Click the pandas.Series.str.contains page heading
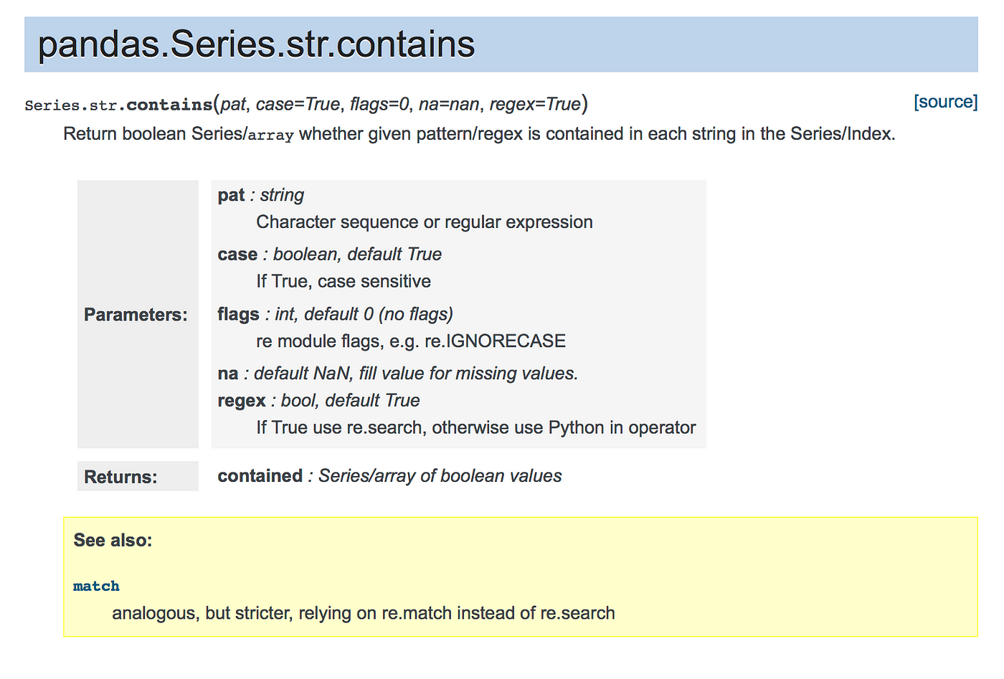The width and height of the screenshot is (1004, 679). tap(256, 44)
